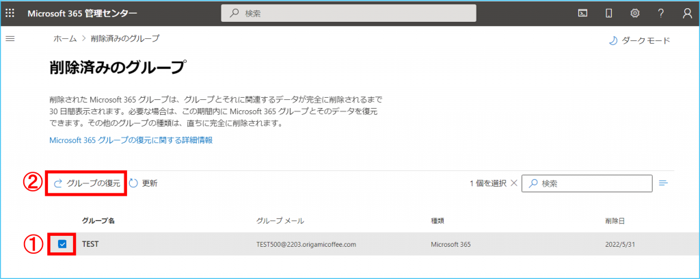Screen dimensions: 700x279
Task: Open the app launcher waffle icon
Action: [10, 13]
